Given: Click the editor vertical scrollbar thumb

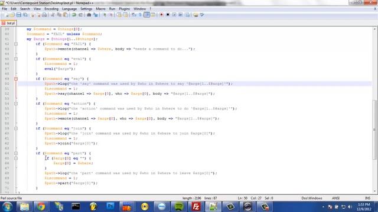Looking at the screenshot, I should 374,130.
